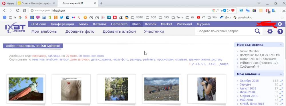Click the log out icon in header
Viewport: 286px width, 106px height.
coord(280,24)
